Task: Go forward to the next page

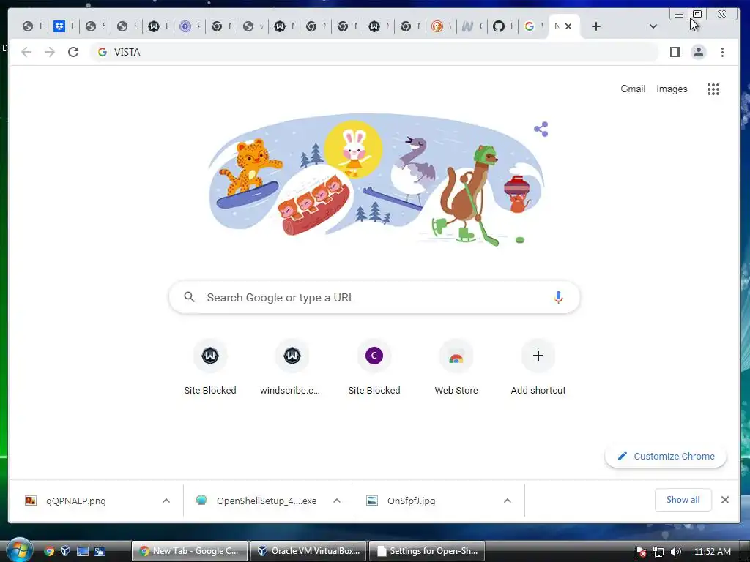Action: [x=50, y=52]
